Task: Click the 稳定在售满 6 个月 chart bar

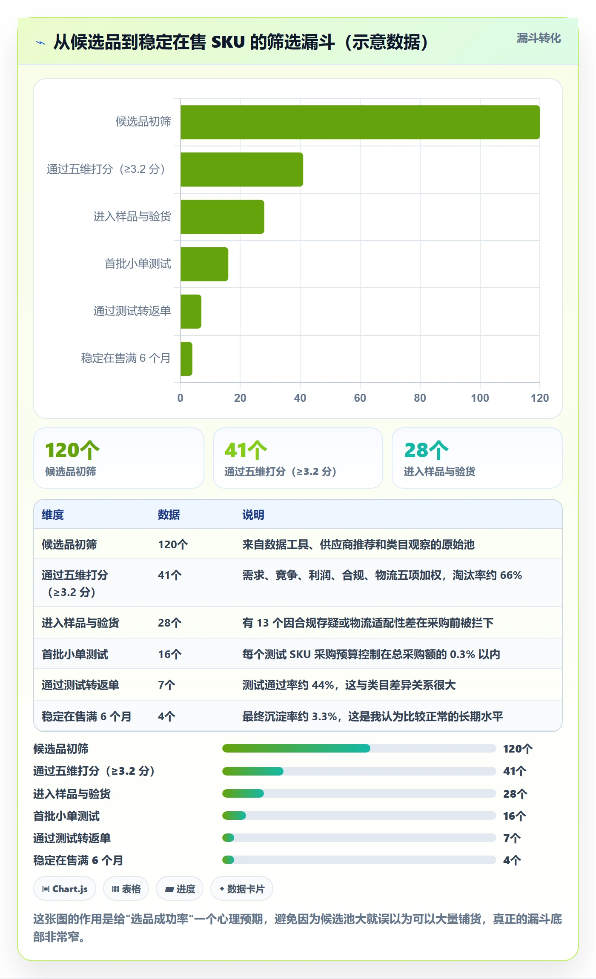Action: (x=186, y=359)
